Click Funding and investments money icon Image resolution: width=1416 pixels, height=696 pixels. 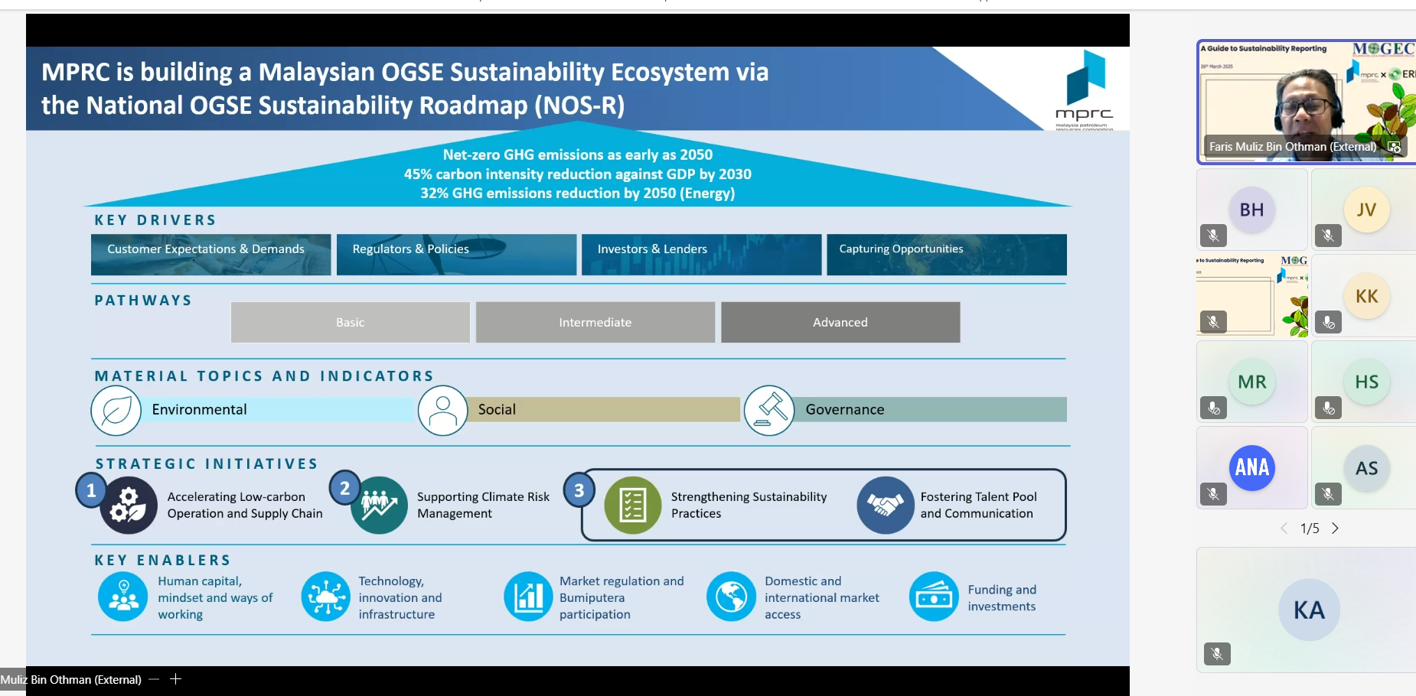pyautogui.click(x=934, y=597)
